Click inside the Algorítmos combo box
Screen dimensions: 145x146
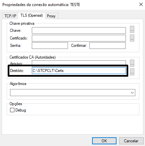73,92
